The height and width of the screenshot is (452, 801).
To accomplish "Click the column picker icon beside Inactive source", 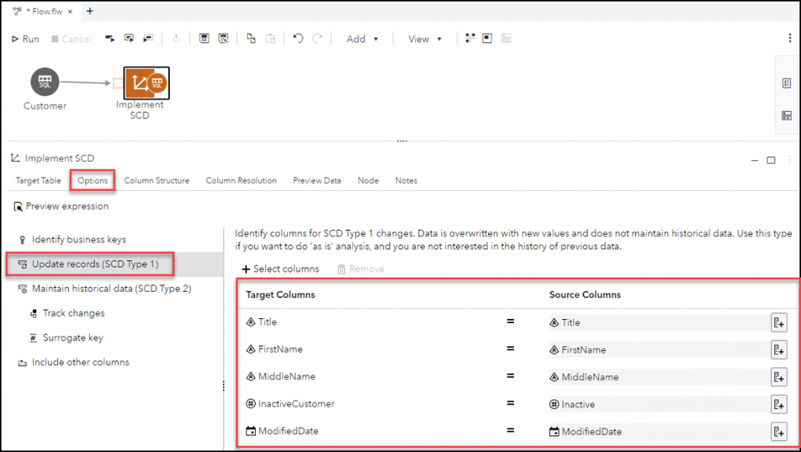I will pyautogui.click(x=778, y=404).
